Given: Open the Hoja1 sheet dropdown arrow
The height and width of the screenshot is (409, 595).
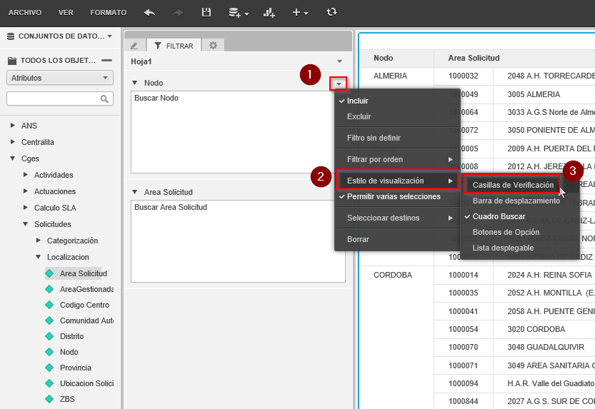Looking at the screenshot, I should click(x=339, y=61).
